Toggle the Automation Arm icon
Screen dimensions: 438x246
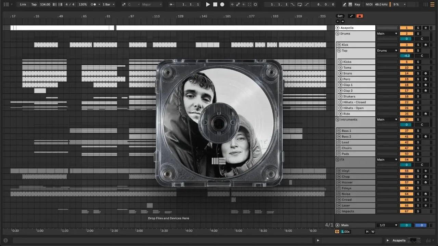238,4
